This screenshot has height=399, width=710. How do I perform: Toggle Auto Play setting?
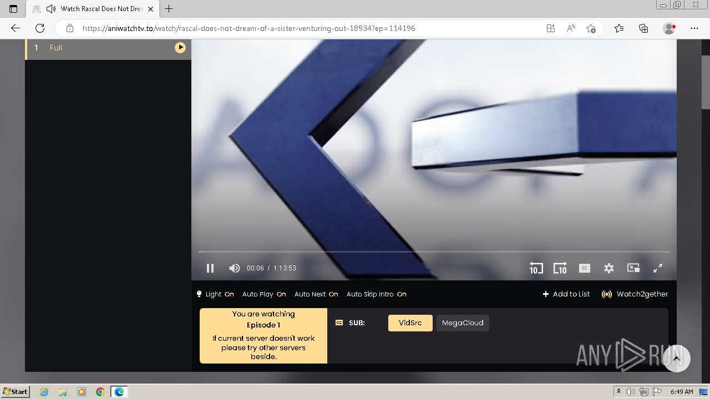click(x=264, y=294)
